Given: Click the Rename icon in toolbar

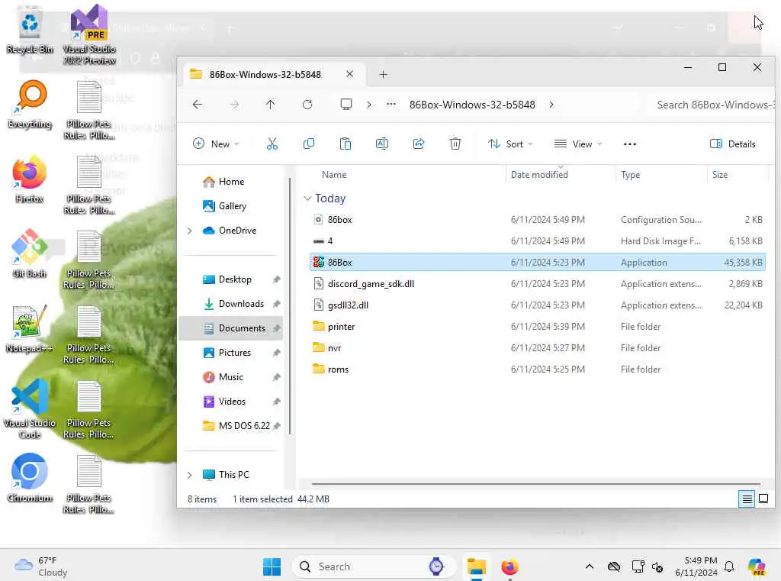Looking at the screenshot, I should [x=382, y=144].
